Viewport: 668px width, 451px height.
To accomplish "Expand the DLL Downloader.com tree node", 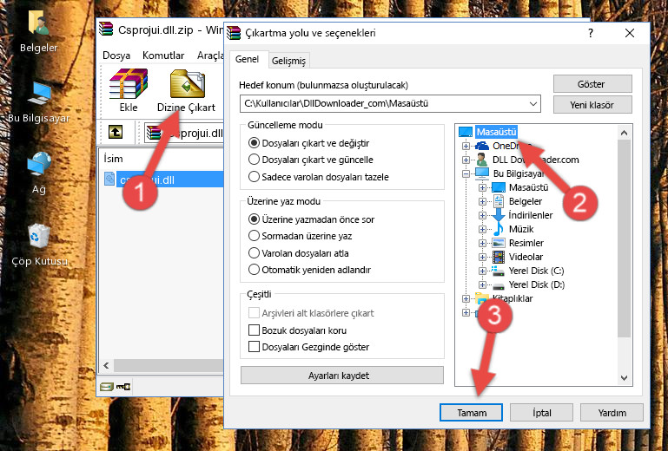I will 466,160.
